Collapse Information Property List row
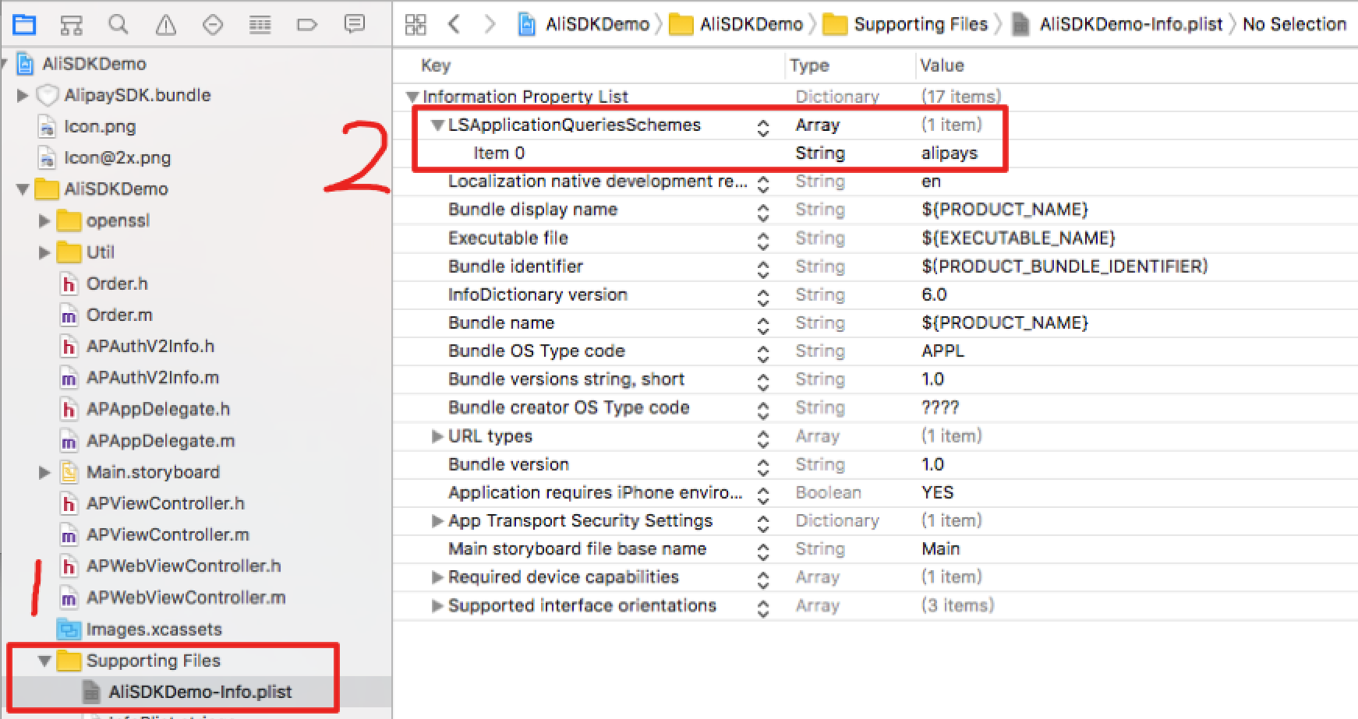 click(x=412, y=97)
